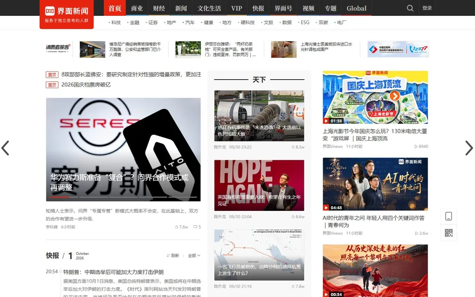Viewport: 475px width, 297px height.
Task: Open the 双碳 subcategory link
Action: [322, 22]
